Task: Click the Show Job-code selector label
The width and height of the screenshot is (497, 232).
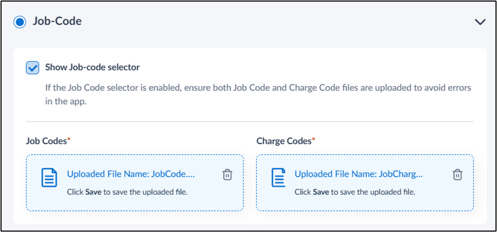Action: [92, 67]
